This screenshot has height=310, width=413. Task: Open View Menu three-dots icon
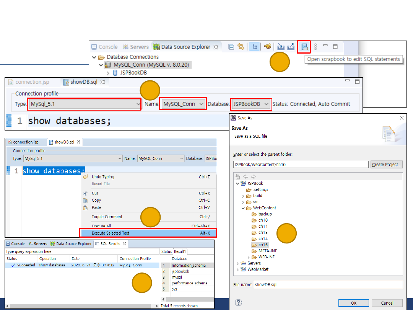coord(315,47)
